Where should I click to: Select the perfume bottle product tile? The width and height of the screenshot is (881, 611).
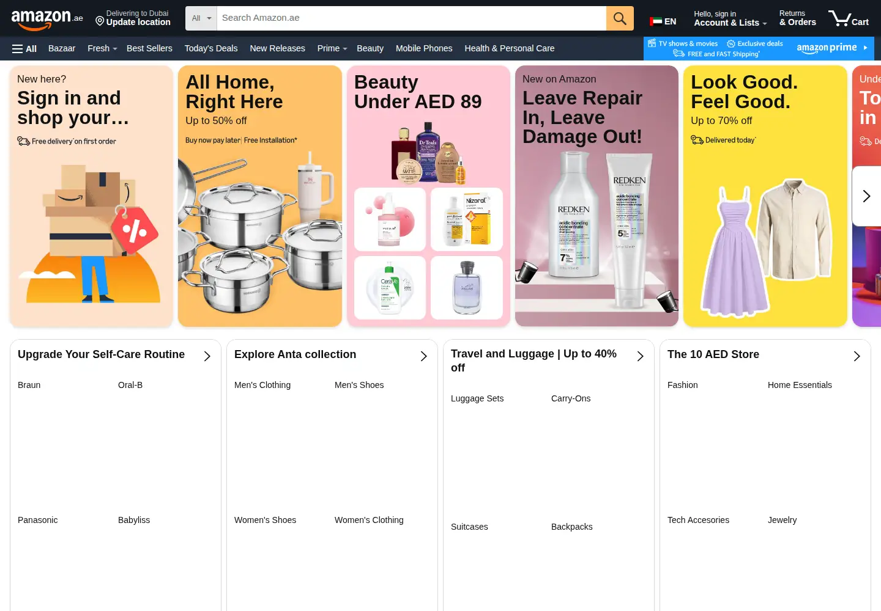coord(467,288)
